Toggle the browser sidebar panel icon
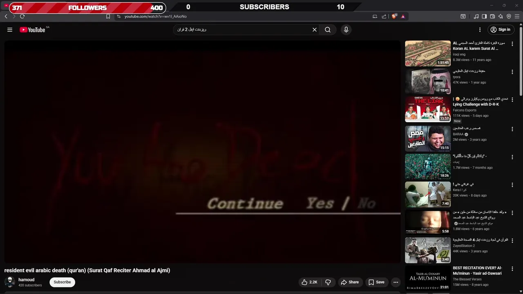523x294 pixels. 484,16
